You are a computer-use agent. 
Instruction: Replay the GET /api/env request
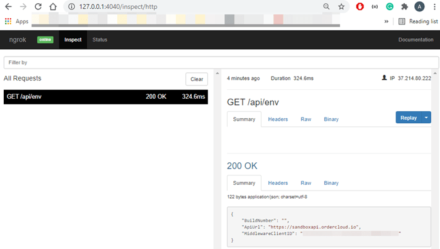click(409, 118)
